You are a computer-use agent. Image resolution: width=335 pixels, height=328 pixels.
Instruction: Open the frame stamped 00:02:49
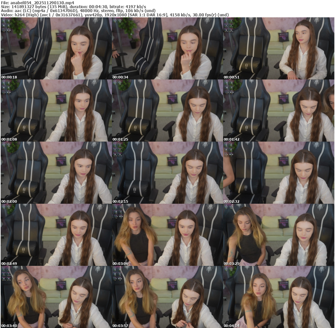click(x=56, y=235)
